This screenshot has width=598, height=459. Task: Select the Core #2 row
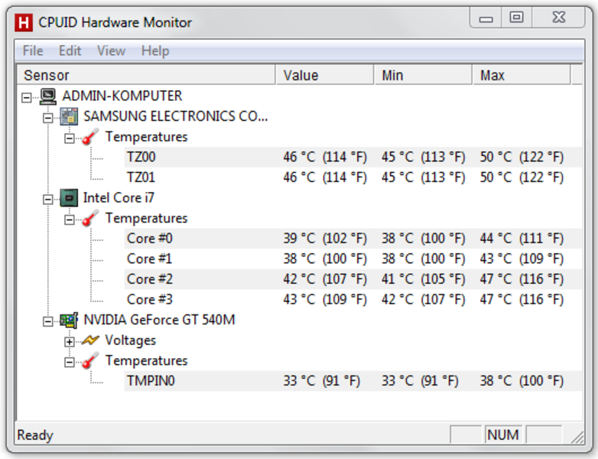coord(353,279)
